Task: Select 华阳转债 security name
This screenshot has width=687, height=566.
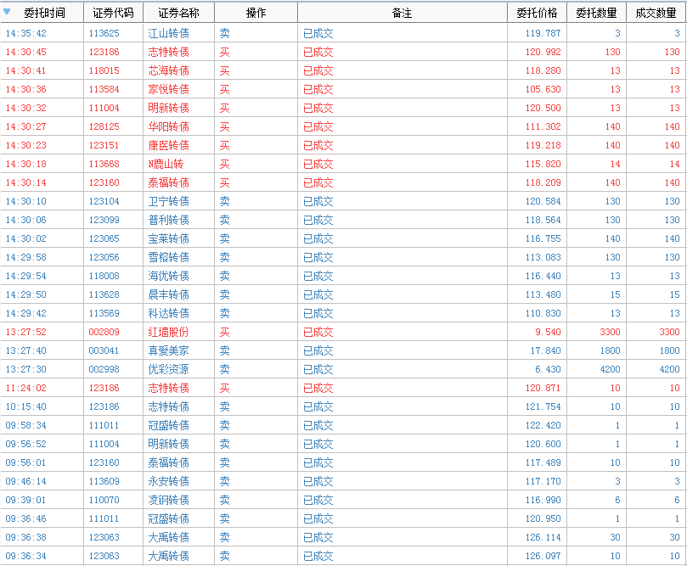Action: [169, 126]
